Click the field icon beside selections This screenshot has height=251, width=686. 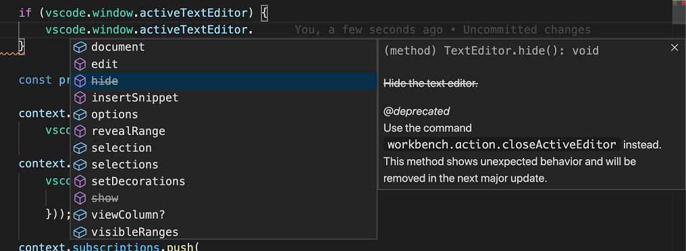(80, 165)
